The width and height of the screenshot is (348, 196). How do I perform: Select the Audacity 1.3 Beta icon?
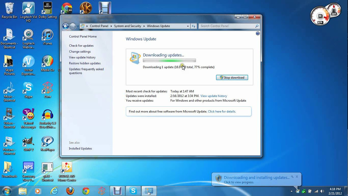[48, 118]
